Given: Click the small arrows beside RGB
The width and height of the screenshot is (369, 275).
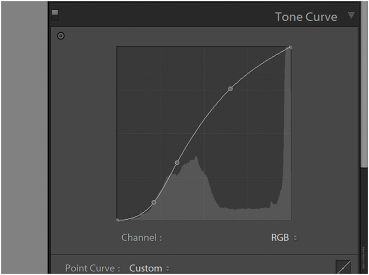Looking at the screenshot, I should (295, 239).
